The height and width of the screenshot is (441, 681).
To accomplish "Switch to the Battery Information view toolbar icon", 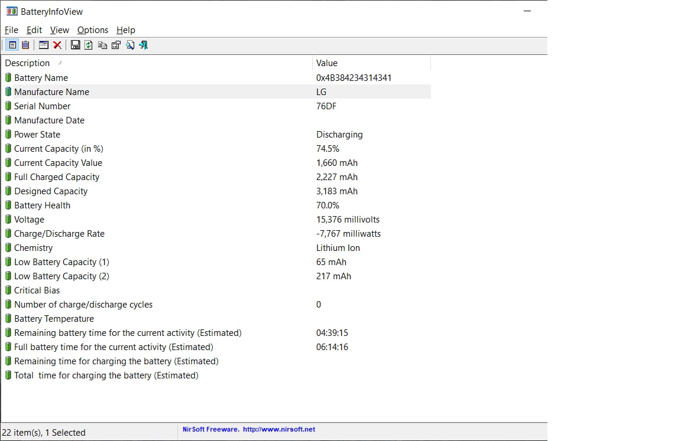I will point(12,45).
